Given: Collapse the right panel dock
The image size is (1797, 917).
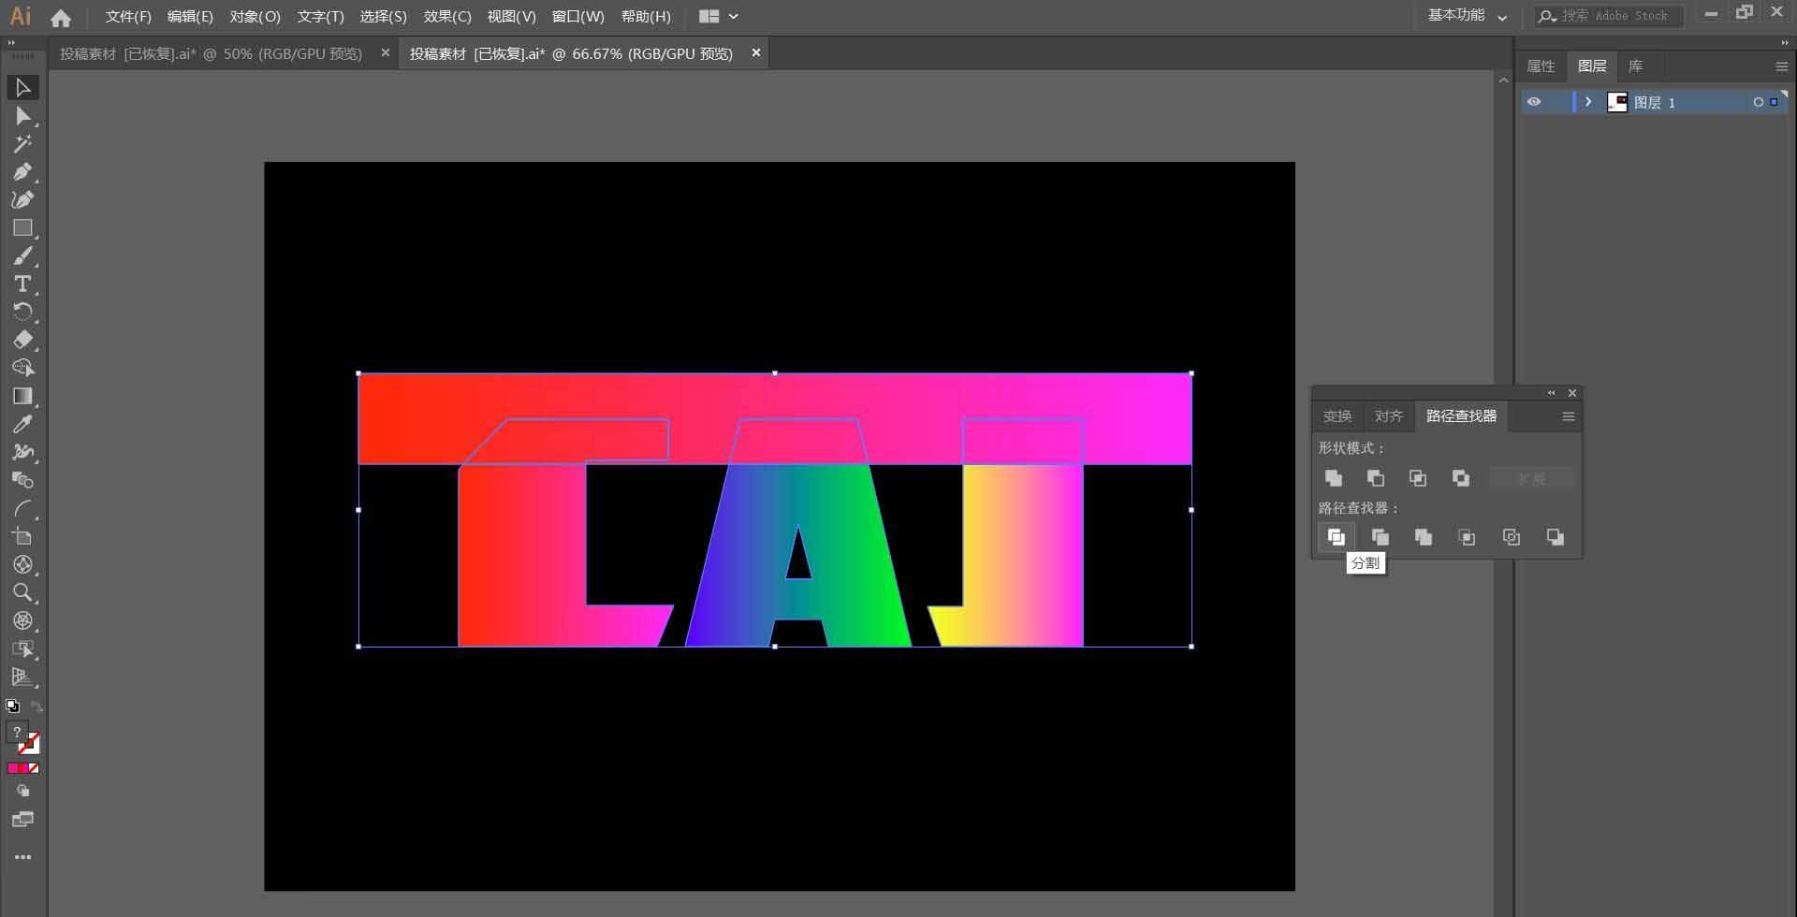Looking at the screenshot, I should click(x=1784, y=43).
